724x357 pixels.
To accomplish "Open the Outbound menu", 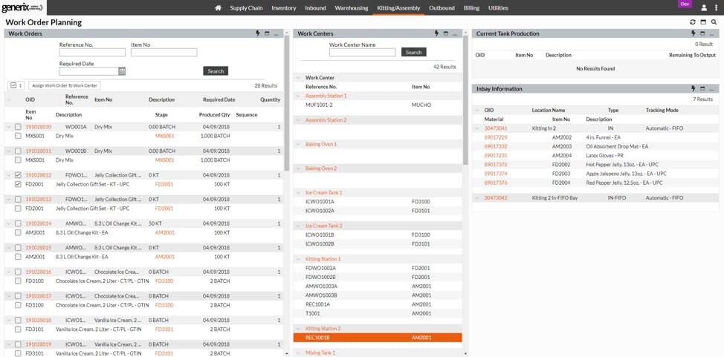I will 442,8.
